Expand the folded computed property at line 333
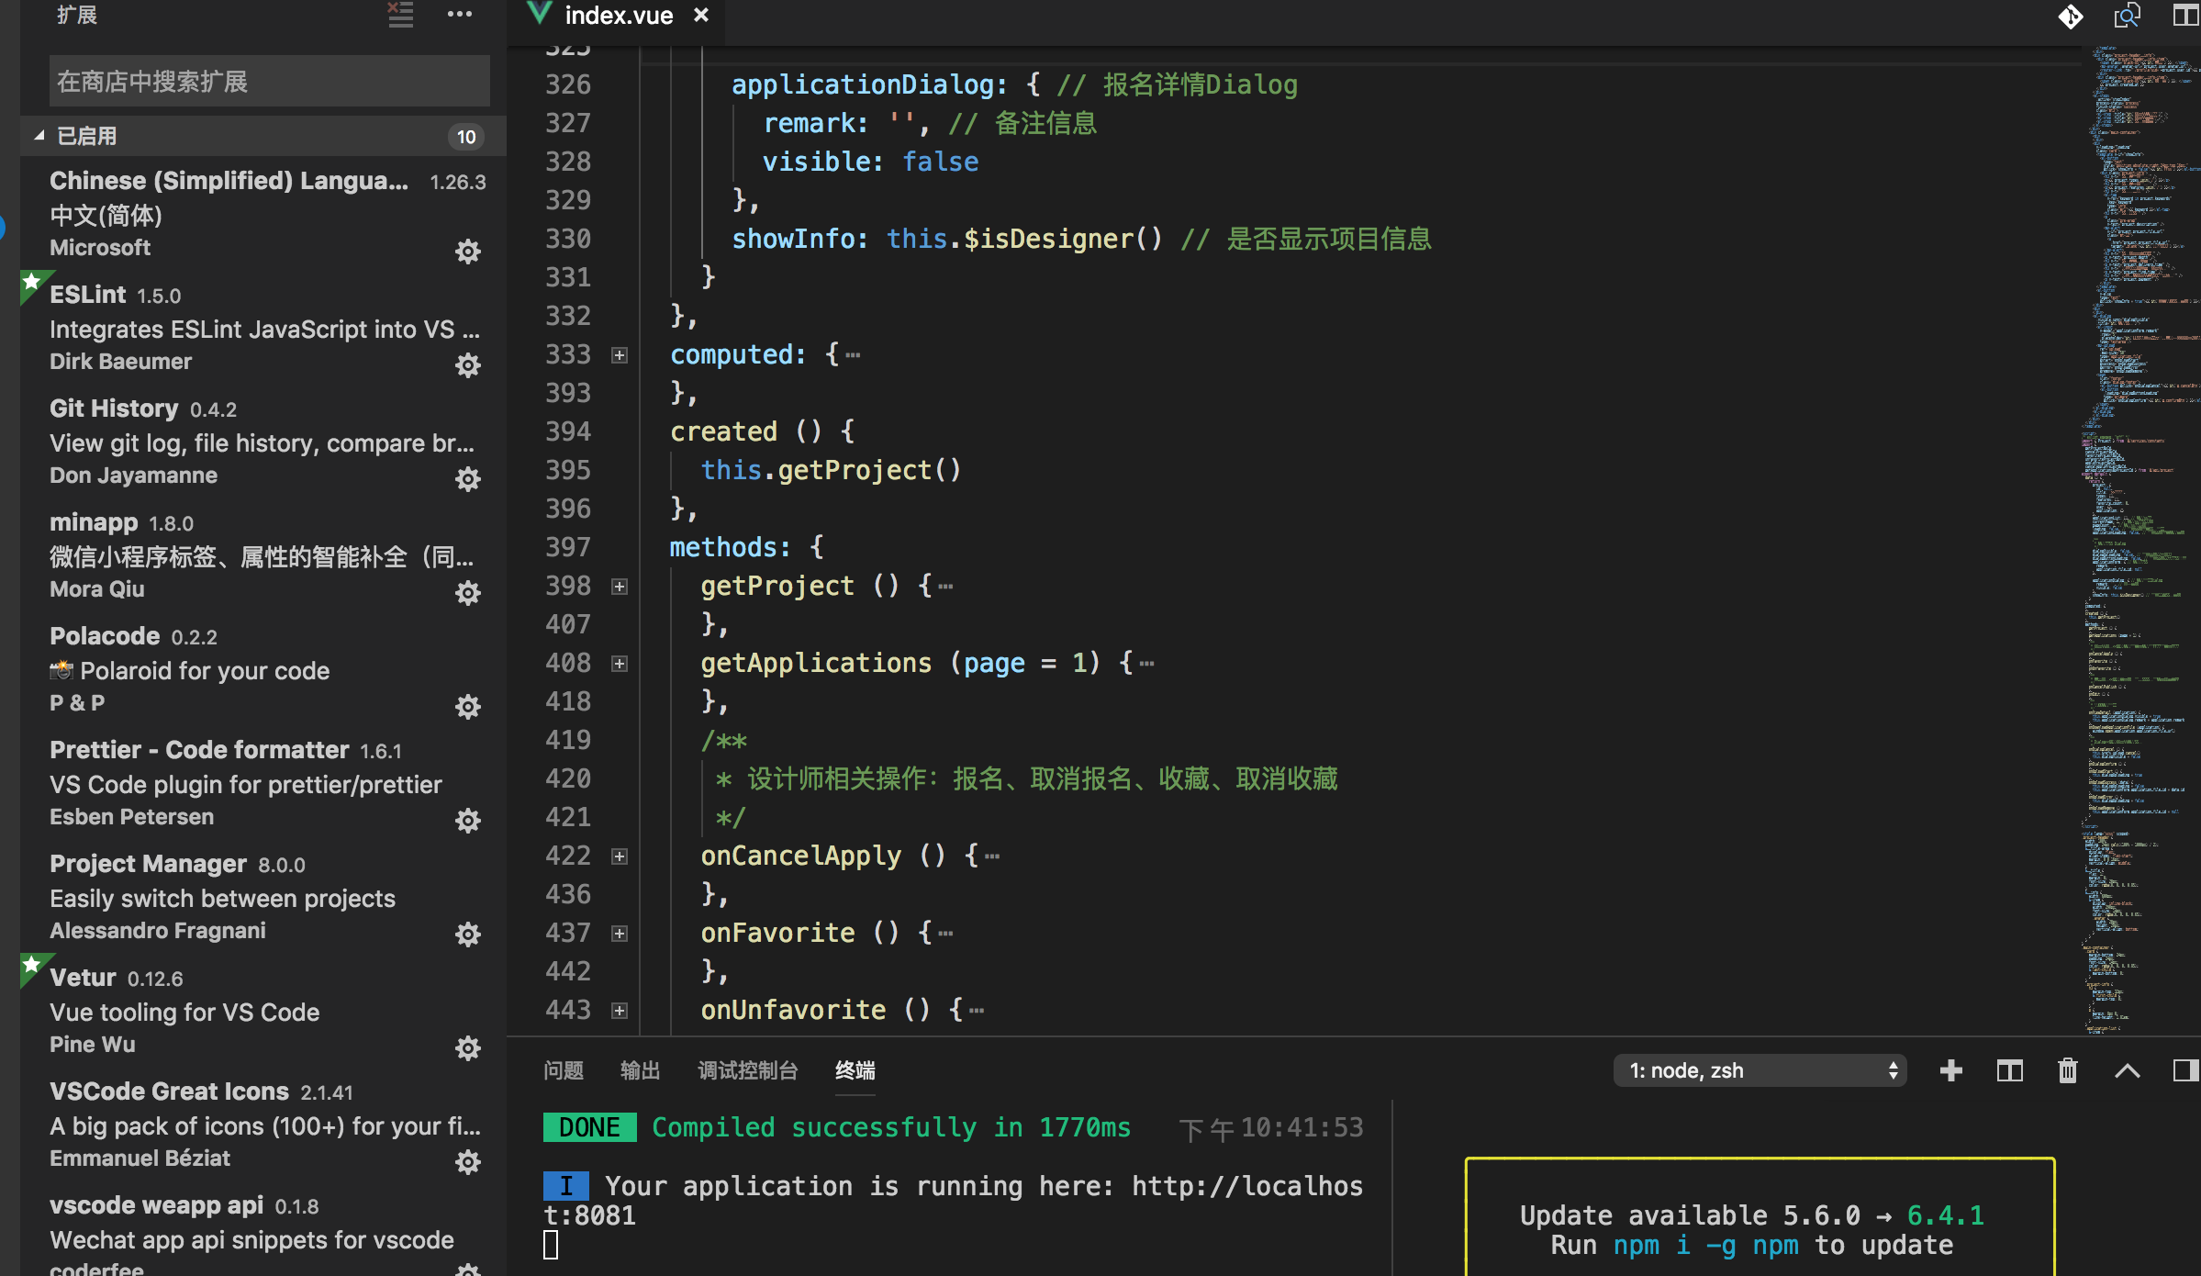The height and width of the screenshot is (1276, 2201). (x=620, y=354)
